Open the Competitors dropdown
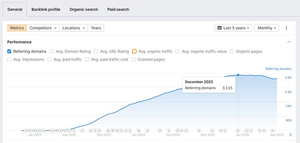This screenshot has height=143, width=300. tap(43, 28)
